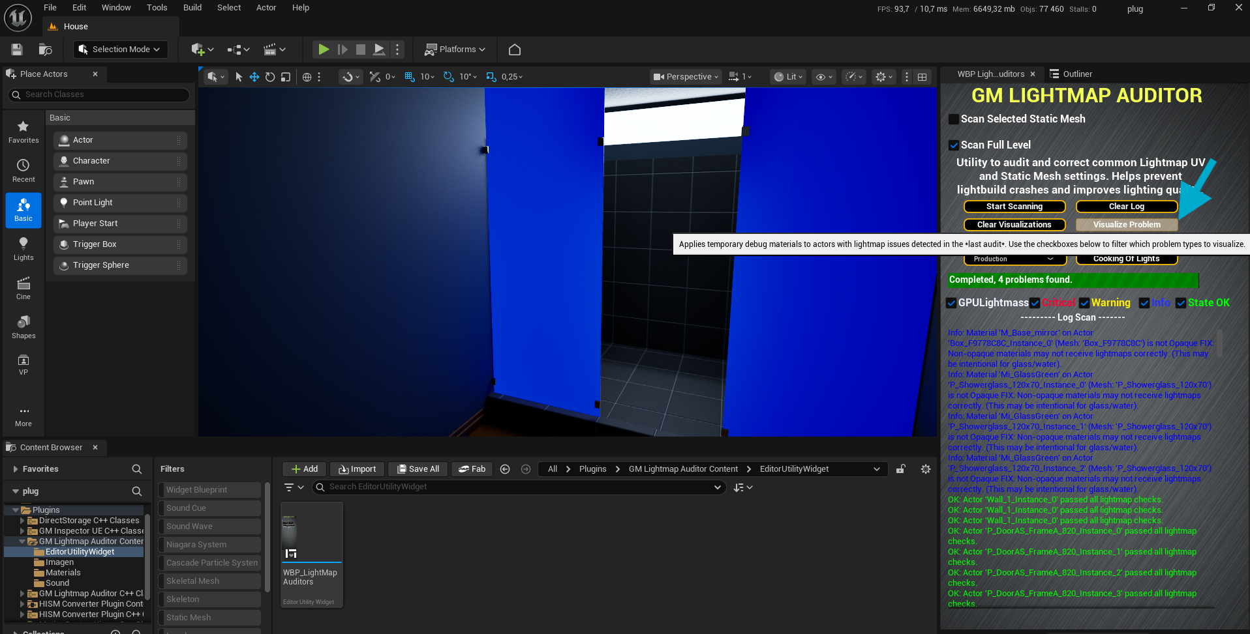The width and height of the screenshot is (1250, 634).
Task: Uncheck the Warning log filter
Action: tap(1084, 302)
